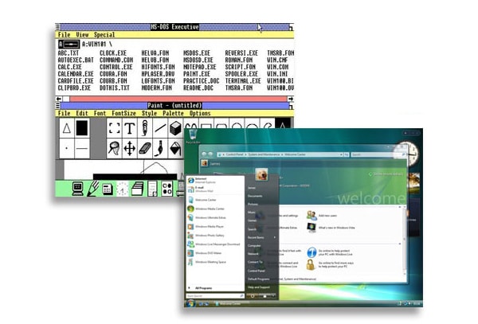Click the minimized clock icon at bottom
478x324 pixels.
122,189
